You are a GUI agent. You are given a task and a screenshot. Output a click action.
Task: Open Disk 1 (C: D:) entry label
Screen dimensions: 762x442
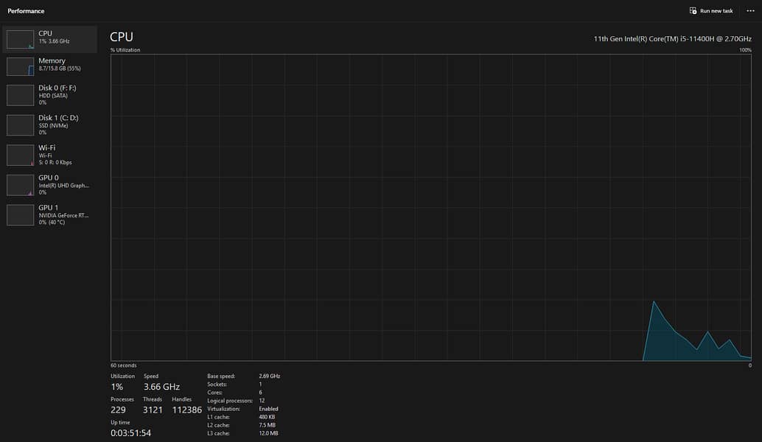(58, 118)
